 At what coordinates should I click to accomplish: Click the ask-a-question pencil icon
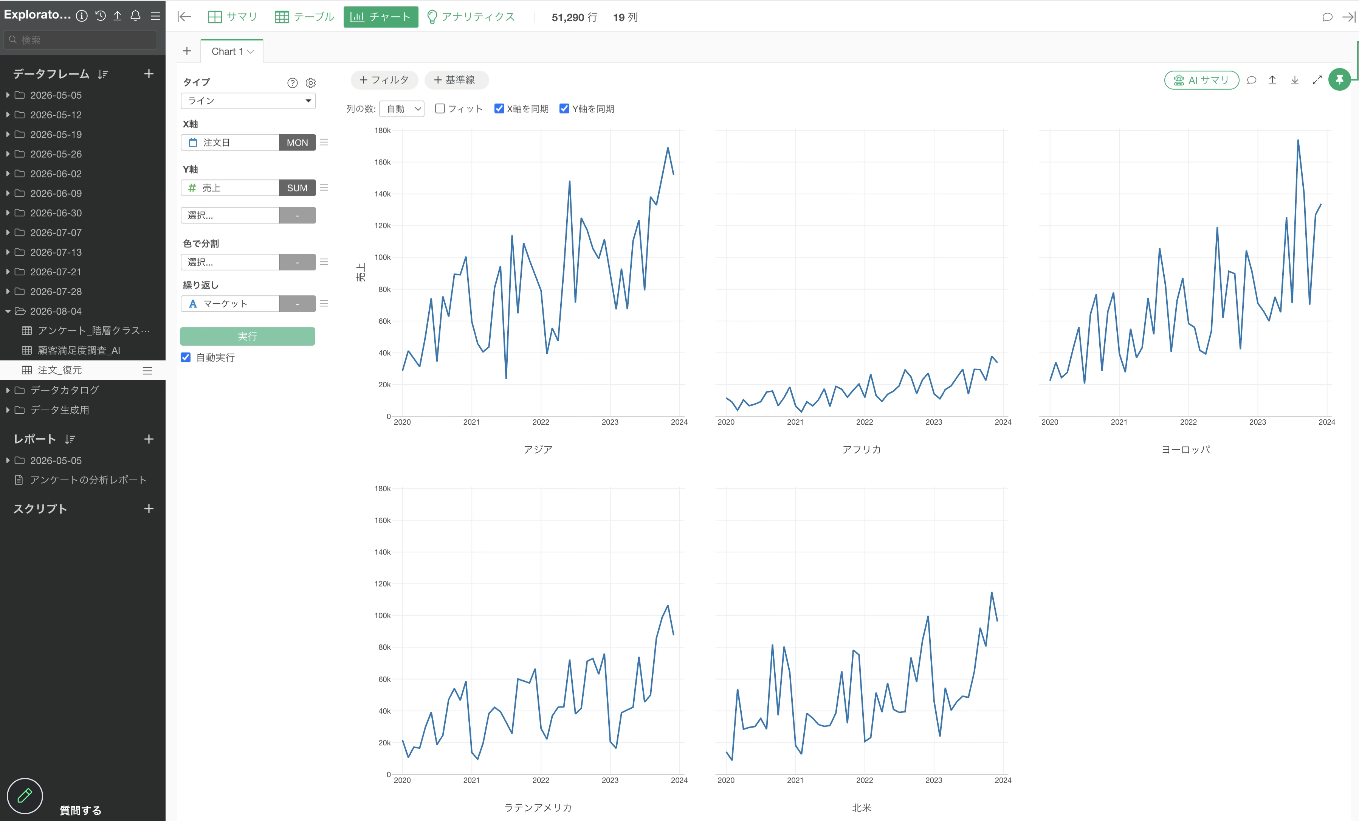pyautogui.click(x=25, y=796)
